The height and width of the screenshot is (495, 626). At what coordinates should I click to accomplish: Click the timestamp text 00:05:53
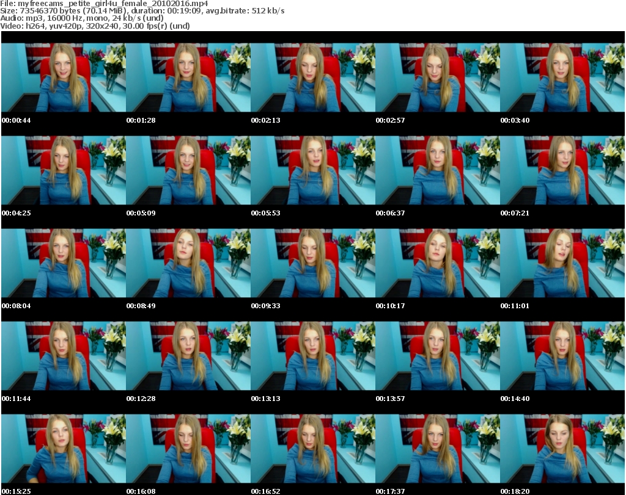click(x=266, y=213)
